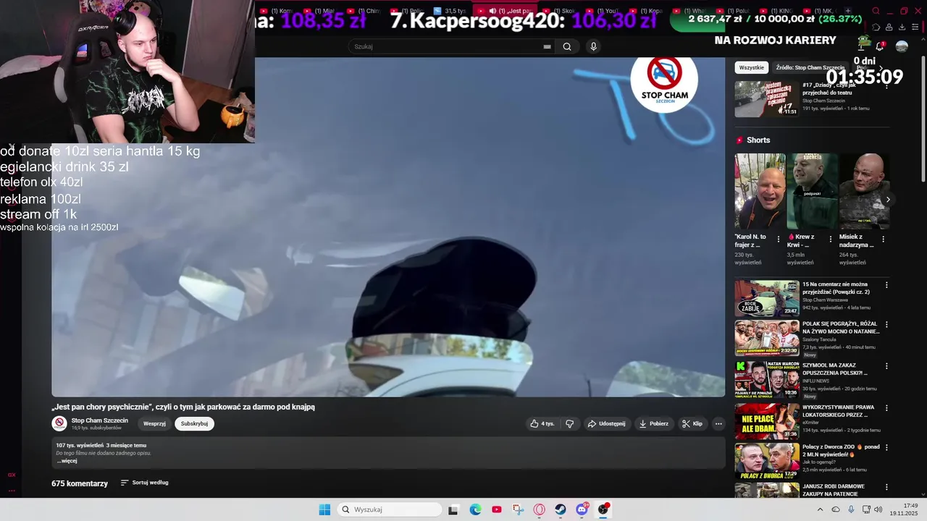Open the volume tray icon
This screenshot has height=521, width=927.
(x=878, y=509)
